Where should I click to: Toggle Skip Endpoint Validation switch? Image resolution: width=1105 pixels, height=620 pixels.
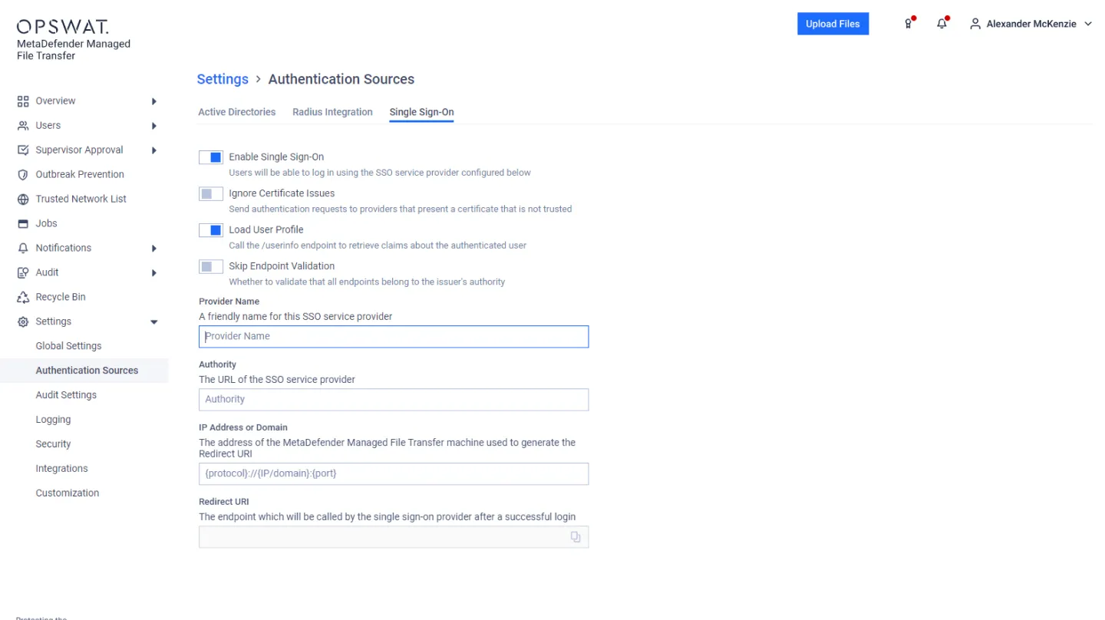tap(211, 266)
